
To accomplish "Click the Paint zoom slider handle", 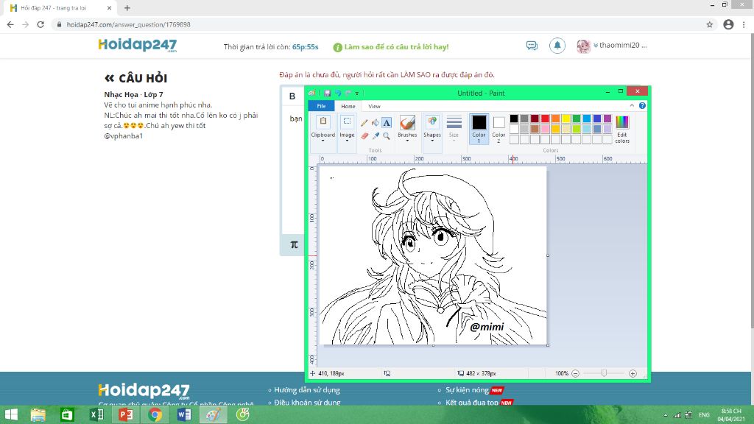I will 604,373.
